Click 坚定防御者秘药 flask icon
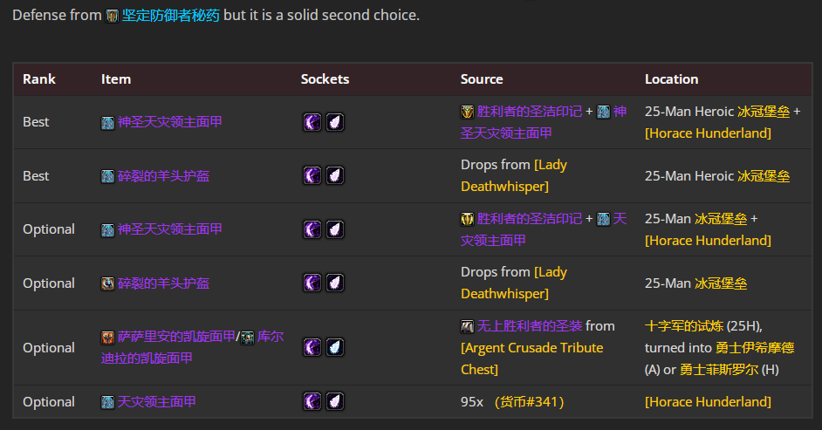The width and height of the screenshot is (822, 430). (x=112, y=17)
